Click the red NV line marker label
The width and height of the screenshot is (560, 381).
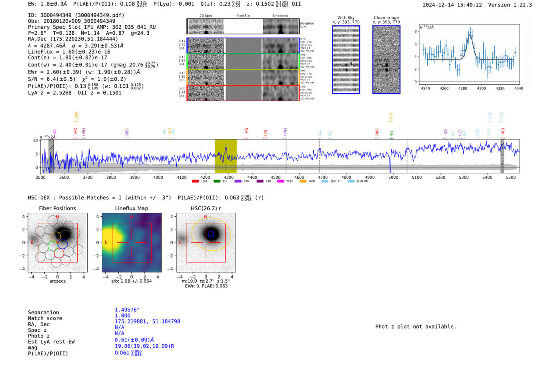tap(246, 131)
